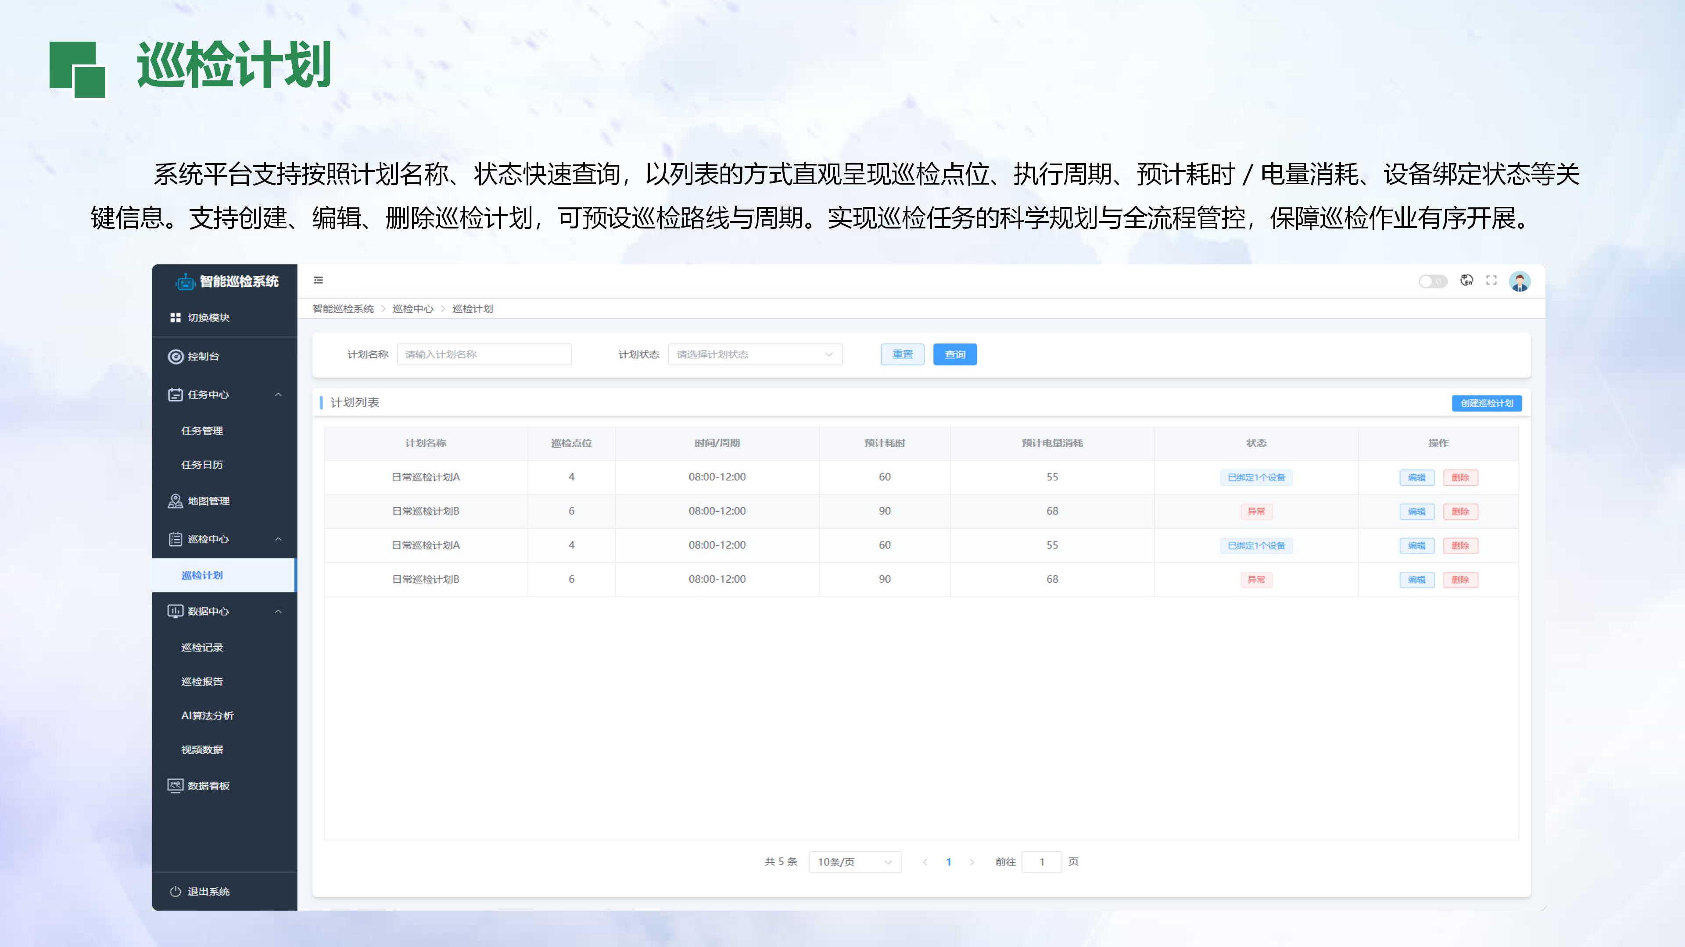This screenshot has height=947, width=1685.
Task: Click the language switch globe icon
Action: tap(1467, 281)
